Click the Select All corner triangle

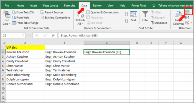point(3,43)
